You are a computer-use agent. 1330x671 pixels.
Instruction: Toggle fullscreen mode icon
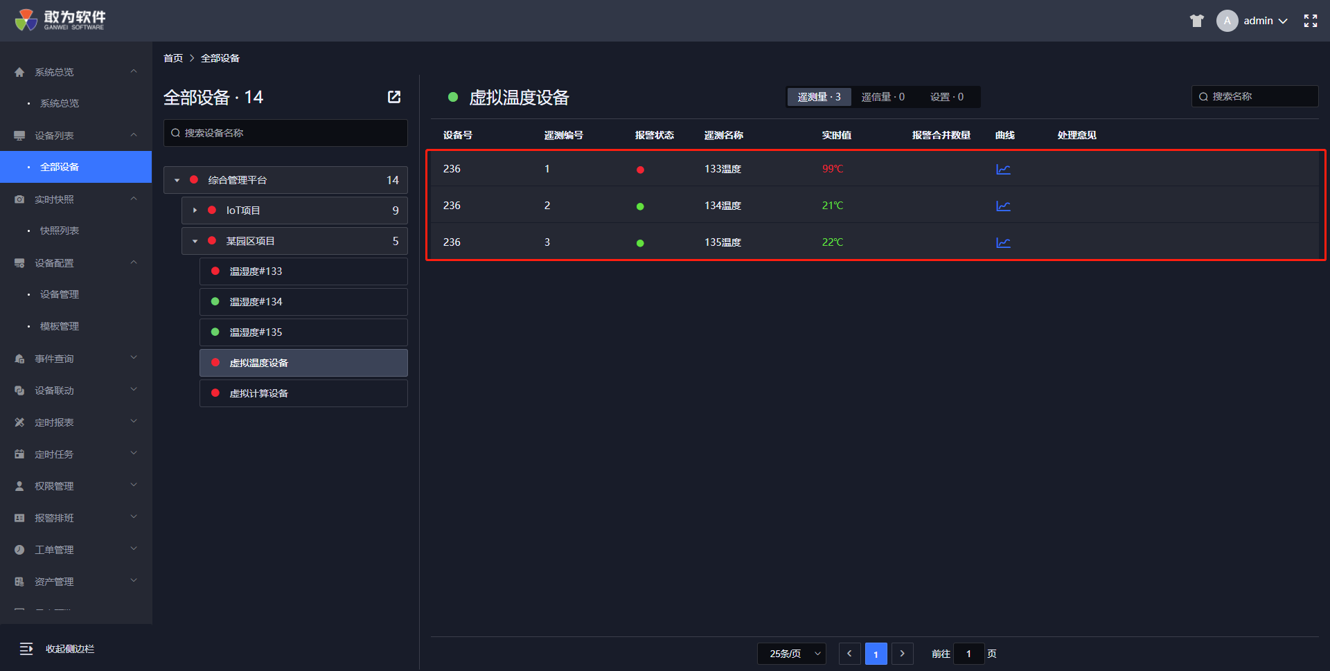pyautogui.click(x=1311, y=21)
